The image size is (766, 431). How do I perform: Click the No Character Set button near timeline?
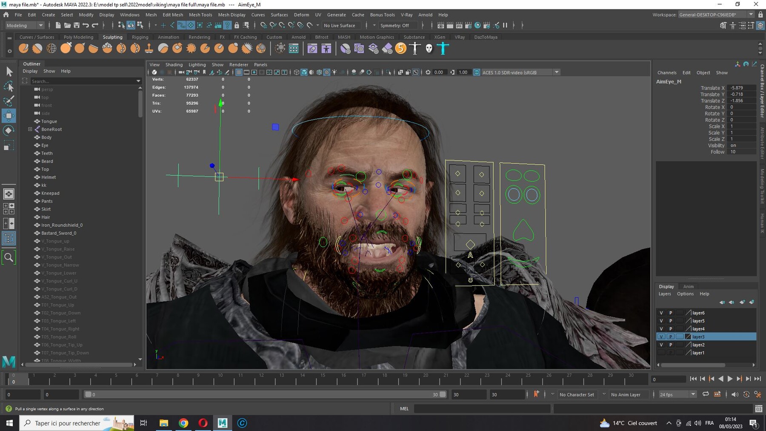577,394
